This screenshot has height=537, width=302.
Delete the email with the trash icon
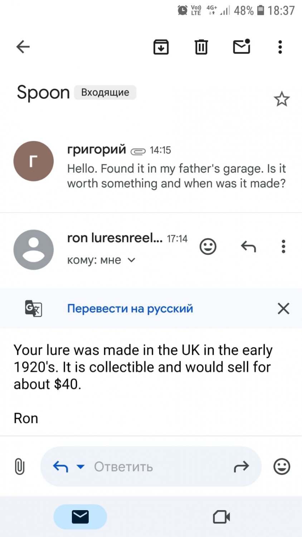[201, 47]
